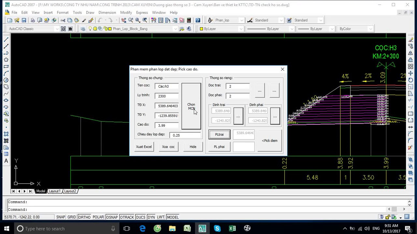
Task: Select the Table tool in draw toolbar
Action: [6, 154]
